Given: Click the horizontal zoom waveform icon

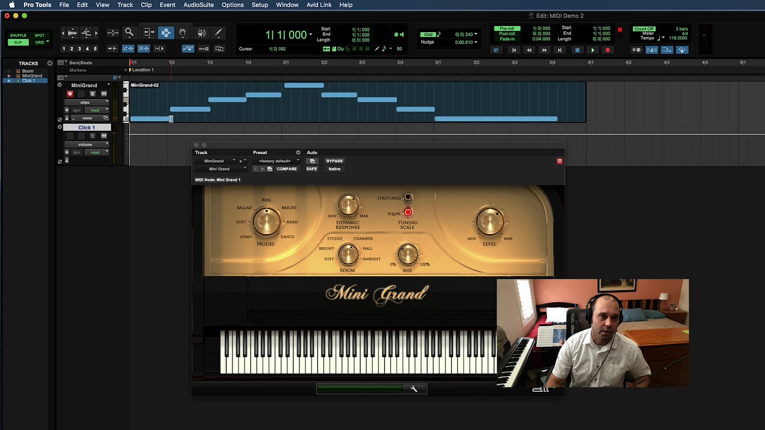Looking at the screenshot, I should click(x=72, y=33).
